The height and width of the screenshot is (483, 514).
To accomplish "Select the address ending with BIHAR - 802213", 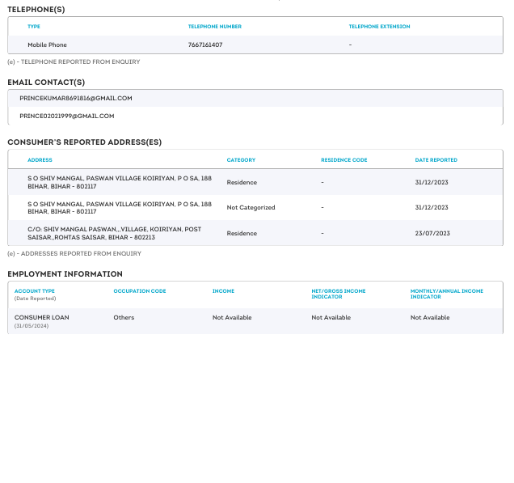I will (114, 233).
